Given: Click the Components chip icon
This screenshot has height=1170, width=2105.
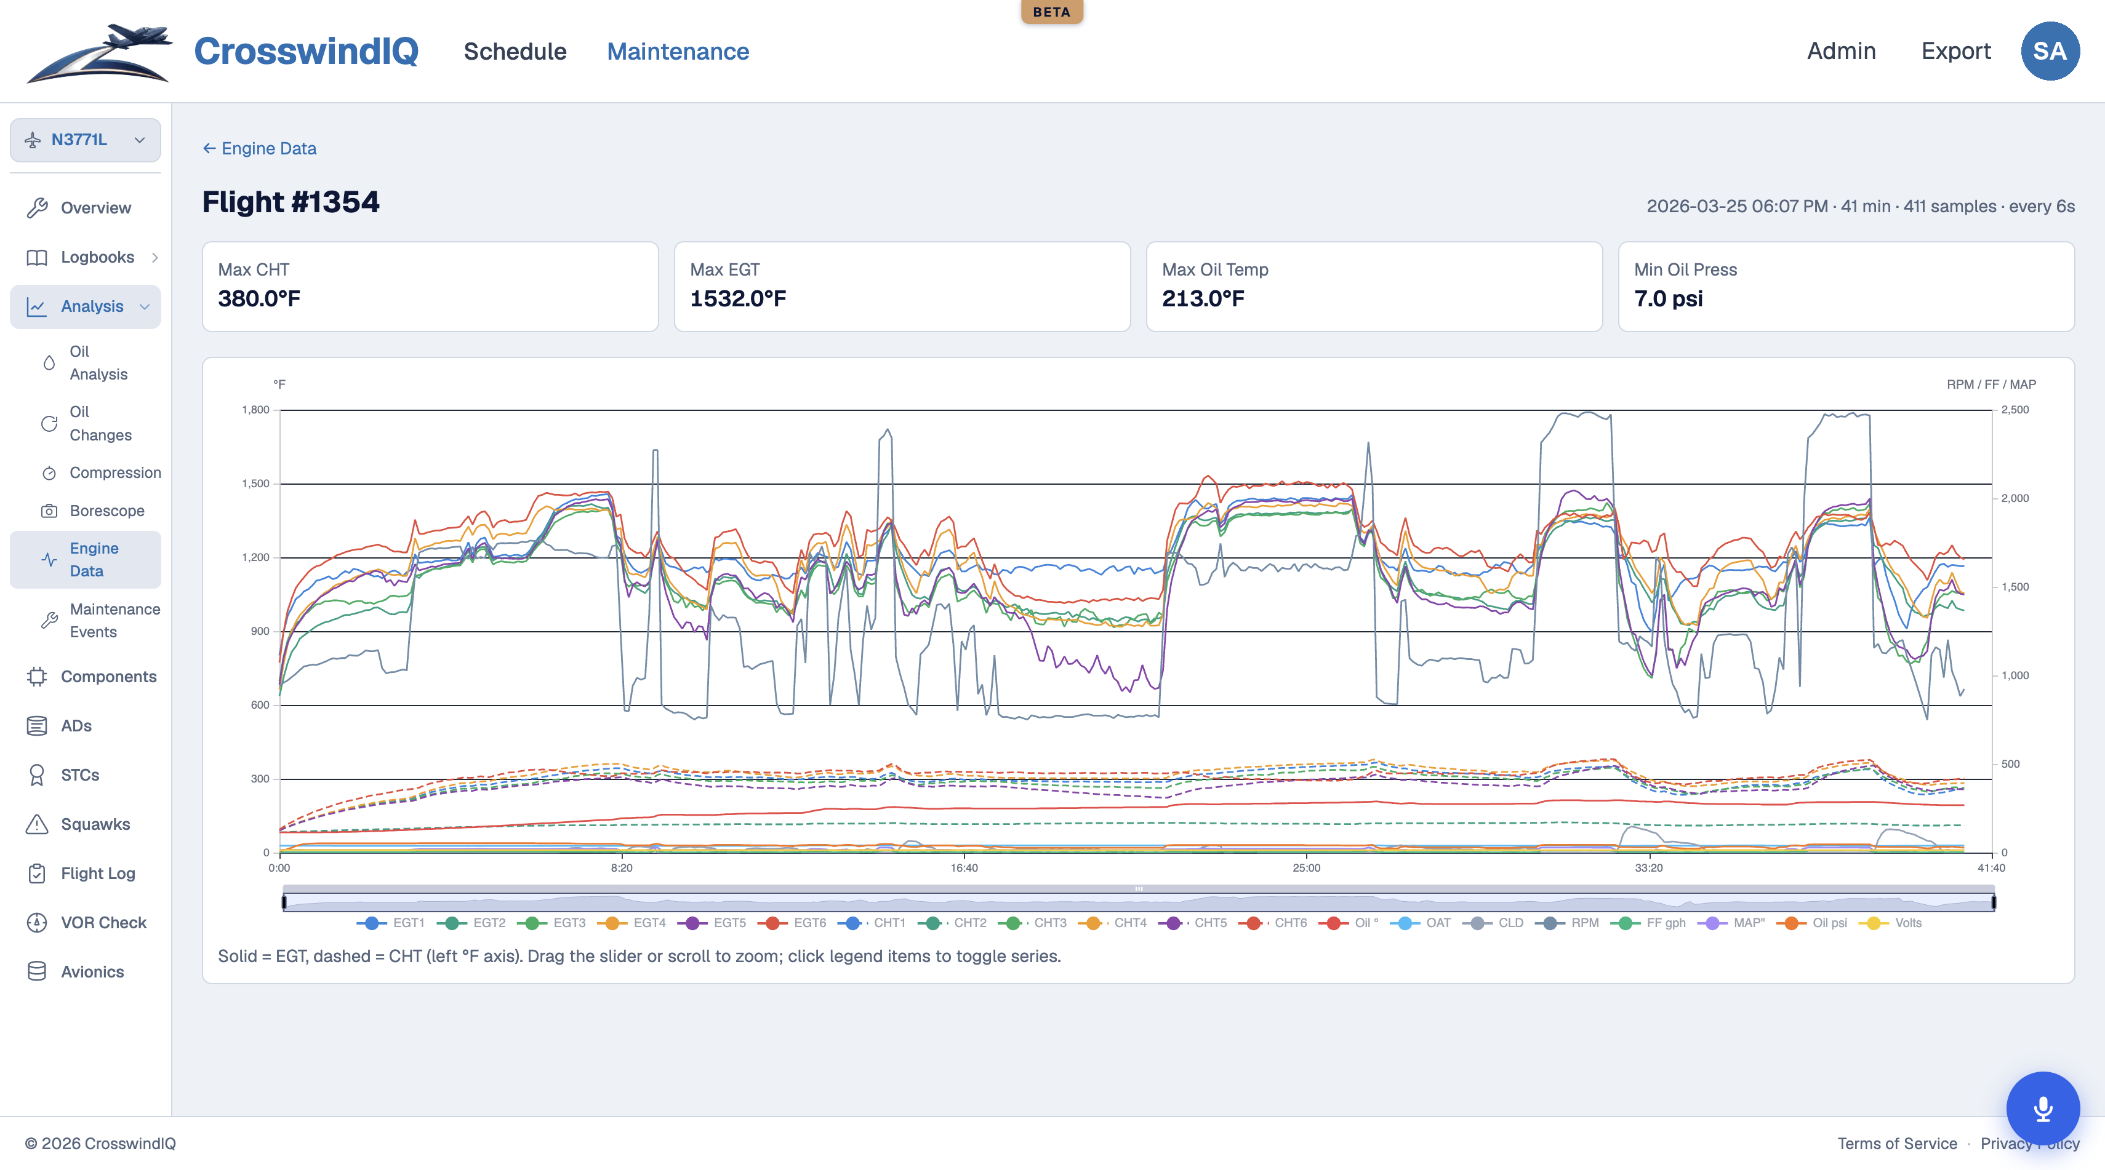Looking at the screenshot, I should tap(37, 676).
